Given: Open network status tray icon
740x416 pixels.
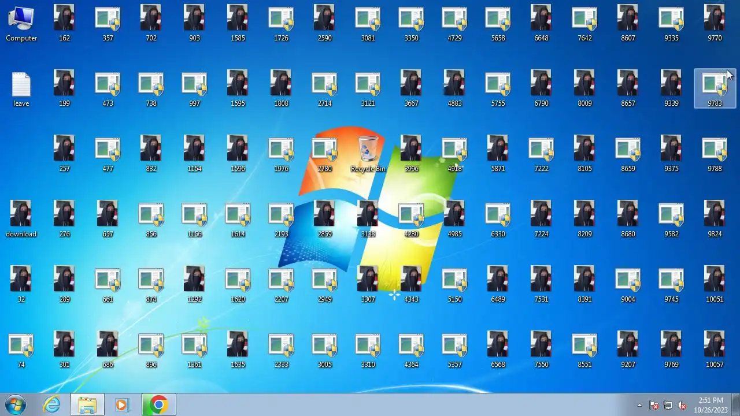Looking at the screenshot, I should click(668, 405).
